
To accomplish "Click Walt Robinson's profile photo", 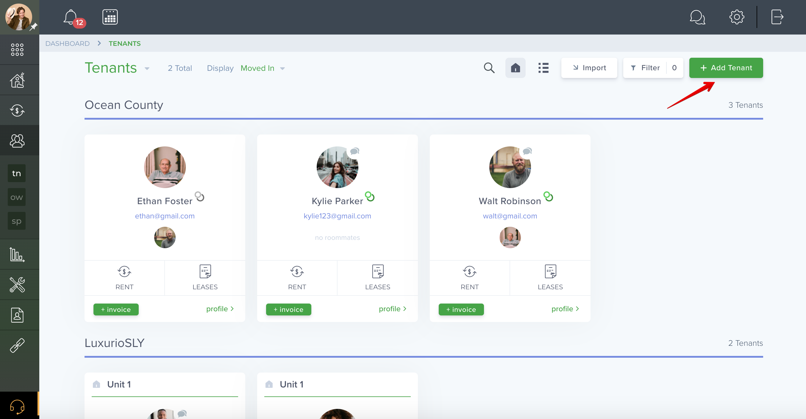I will click(x=510, y=168).
